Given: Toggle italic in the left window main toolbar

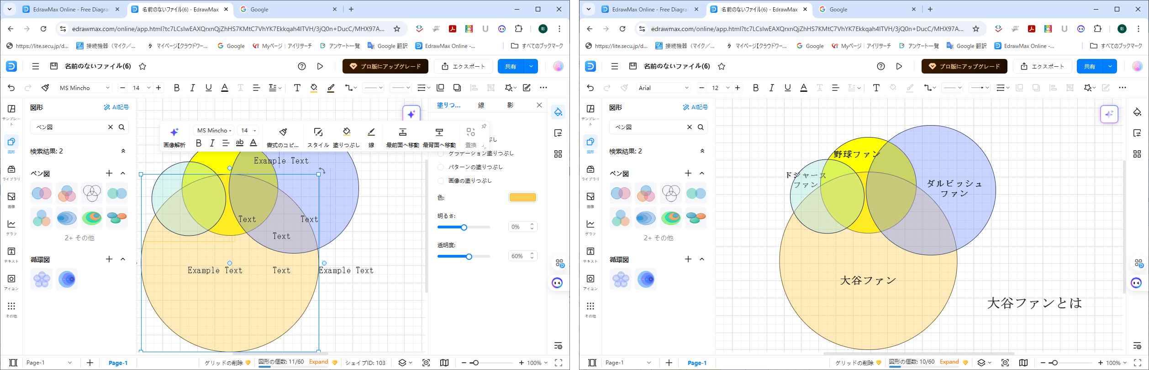Looking at the screenshot, I should coord(193,88).
